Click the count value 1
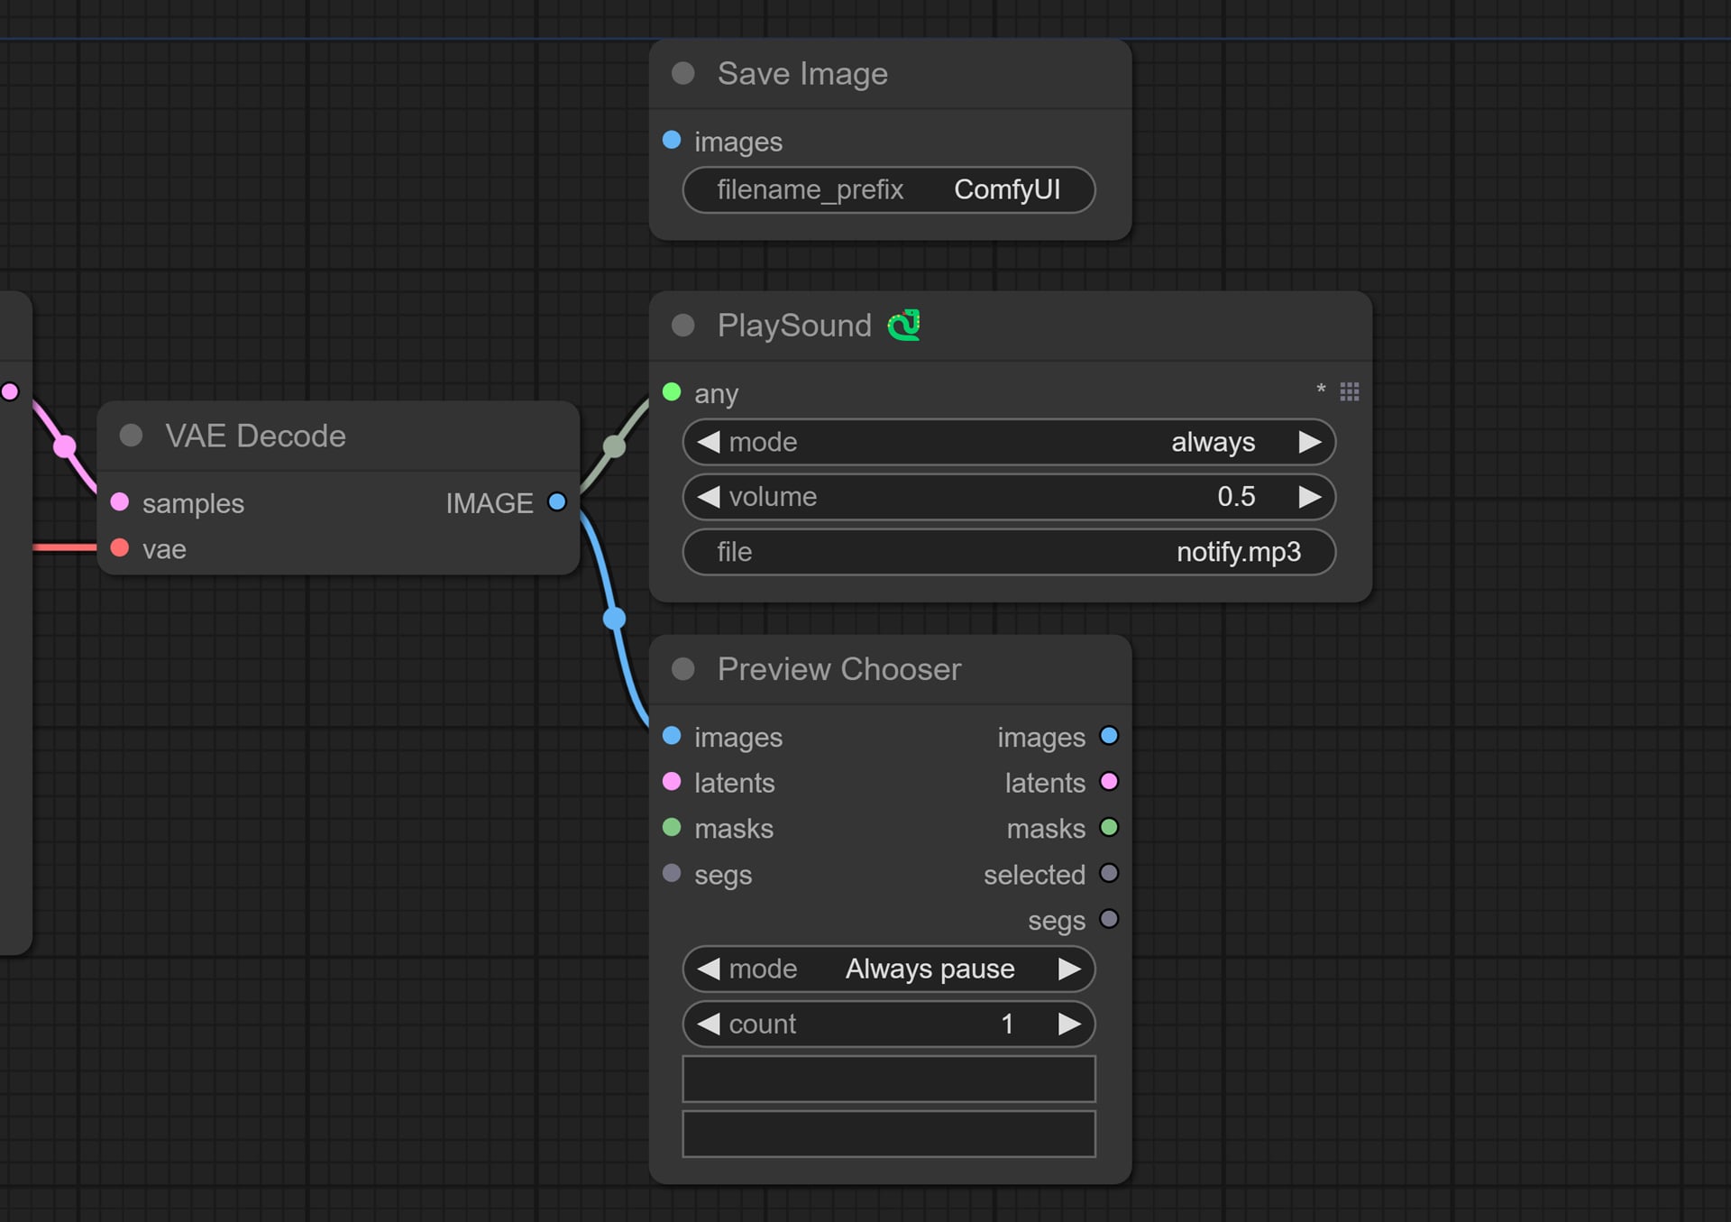 click(x=1007, y=1024)
